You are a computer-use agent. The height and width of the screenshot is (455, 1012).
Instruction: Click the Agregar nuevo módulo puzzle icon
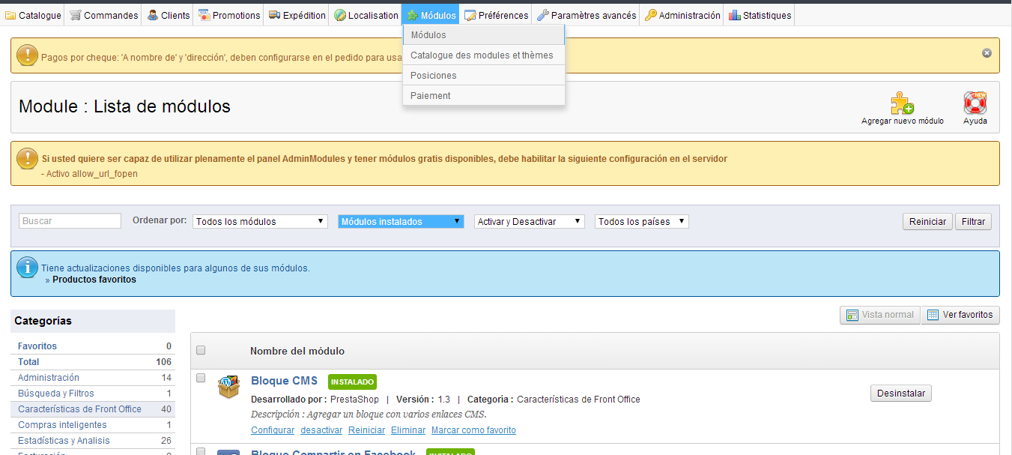tap(902, 103)
